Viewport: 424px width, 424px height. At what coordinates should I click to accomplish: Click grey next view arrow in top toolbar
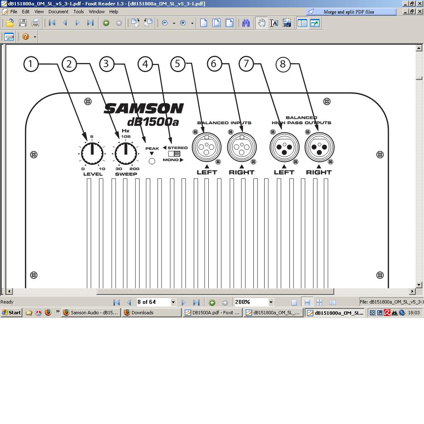point(119,23)
